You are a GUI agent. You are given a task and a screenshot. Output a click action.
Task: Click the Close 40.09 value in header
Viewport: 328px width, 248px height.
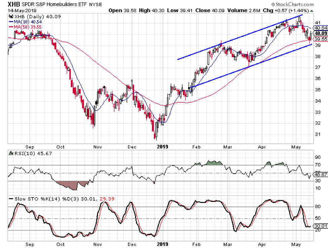pyautogui.click(x=210, y=10)
